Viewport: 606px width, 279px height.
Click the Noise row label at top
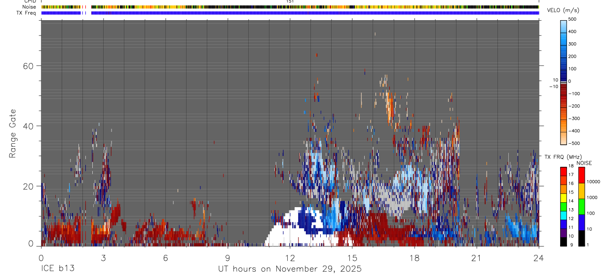29,7
